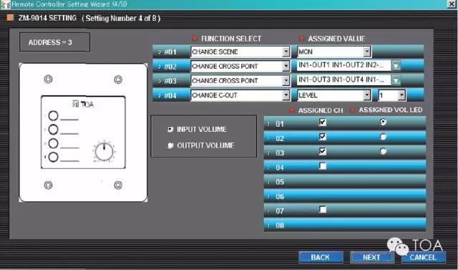Click the volume knob on the panel image
This screenshot has height=270, width=458.
click(x=104, y=152)
